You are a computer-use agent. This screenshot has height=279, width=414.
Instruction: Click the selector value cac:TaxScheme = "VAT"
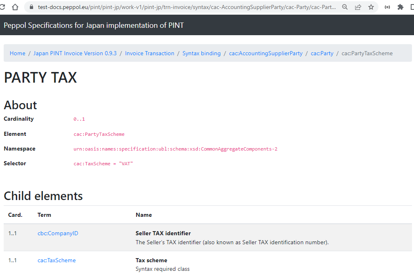click(x=103, y=164)
